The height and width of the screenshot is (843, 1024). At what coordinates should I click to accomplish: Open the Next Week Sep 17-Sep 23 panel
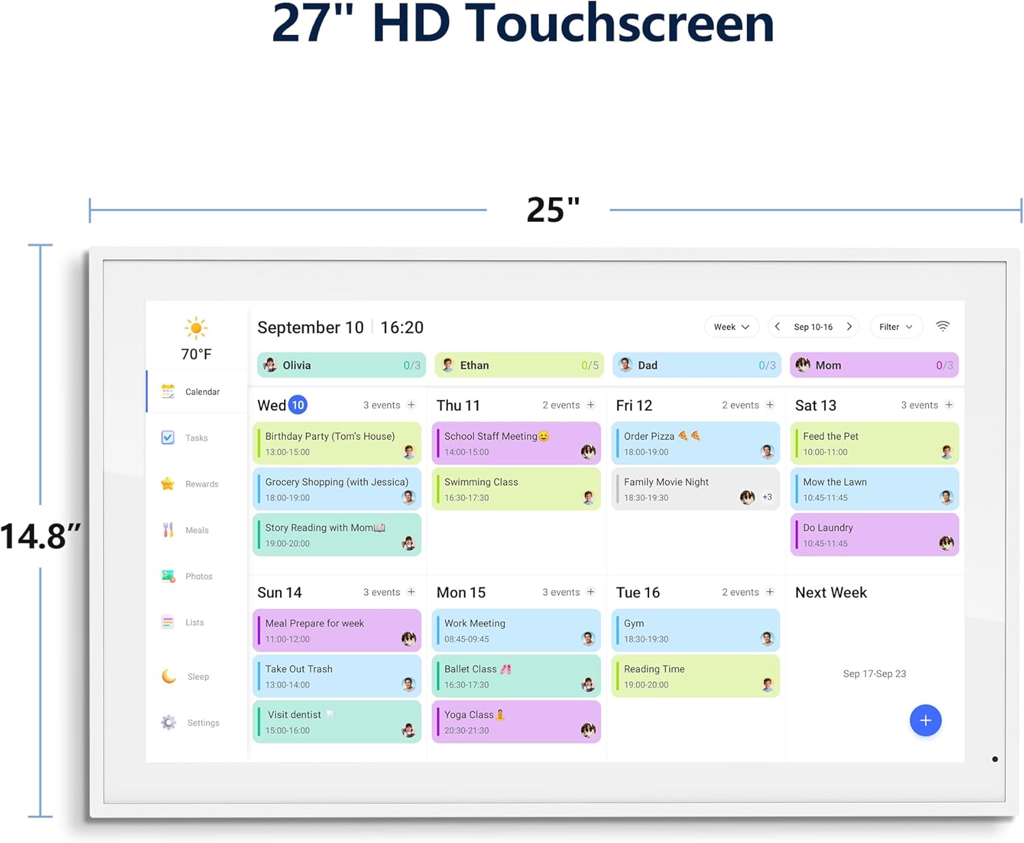click(x=874, y=674)
